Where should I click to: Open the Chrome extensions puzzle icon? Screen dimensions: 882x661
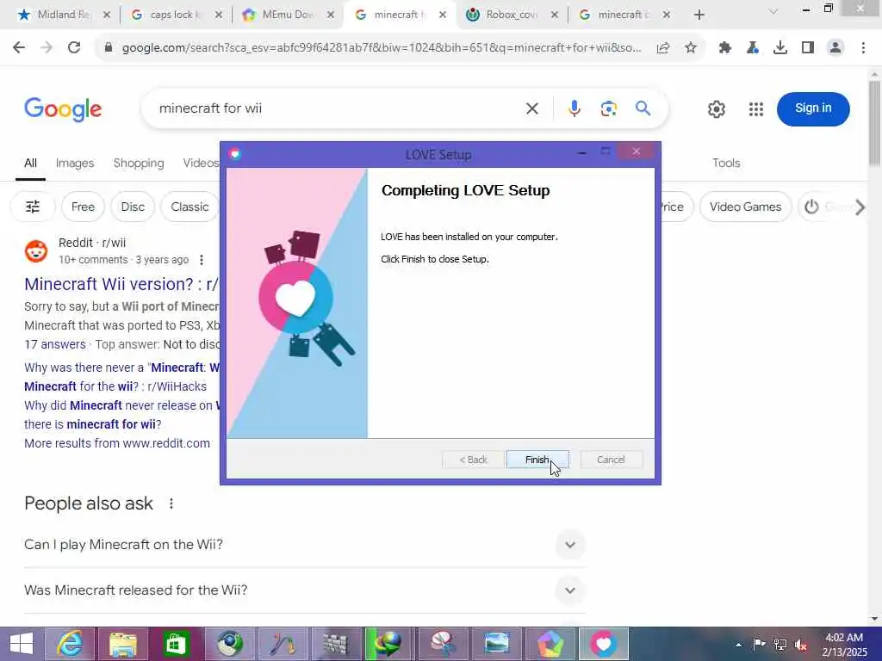click(725, 48)
